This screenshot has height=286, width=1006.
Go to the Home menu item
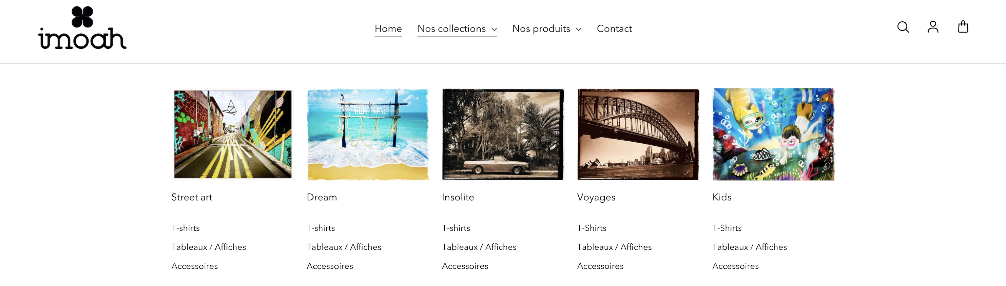click(388, 29)
